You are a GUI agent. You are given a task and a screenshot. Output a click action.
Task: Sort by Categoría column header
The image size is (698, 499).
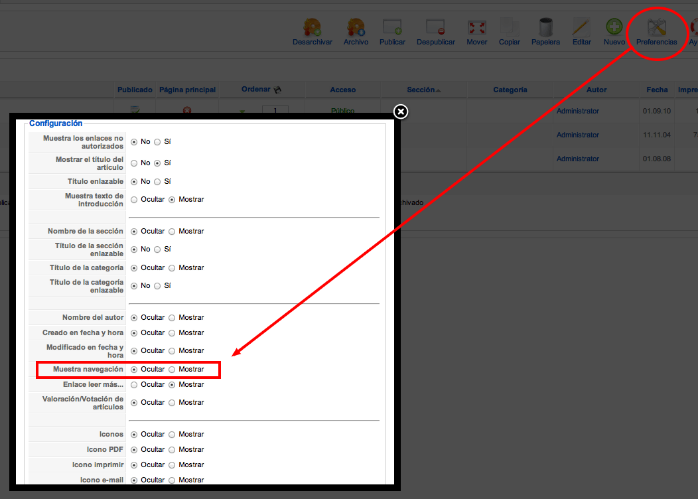510,90
